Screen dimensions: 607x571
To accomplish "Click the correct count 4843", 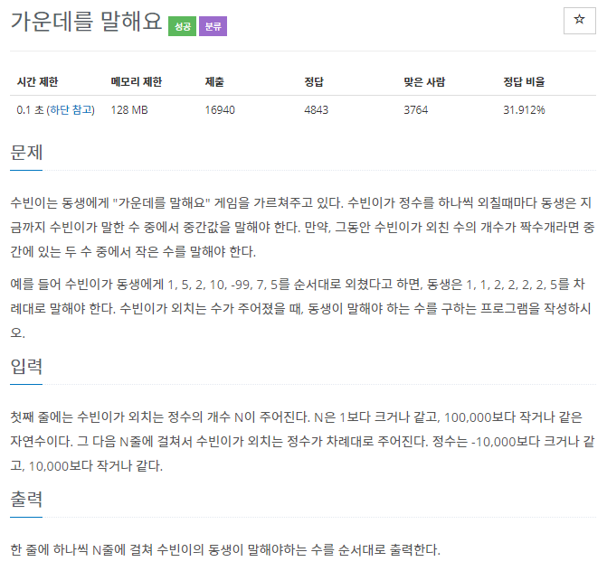I will pyautogui.click(x=317, y=110).
